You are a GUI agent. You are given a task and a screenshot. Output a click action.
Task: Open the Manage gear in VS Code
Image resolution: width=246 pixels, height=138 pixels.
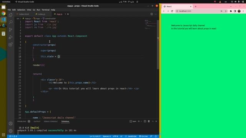pos(10,131)
